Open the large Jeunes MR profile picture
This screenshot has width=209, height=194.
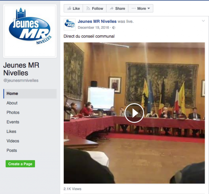(x=30, y=31)
